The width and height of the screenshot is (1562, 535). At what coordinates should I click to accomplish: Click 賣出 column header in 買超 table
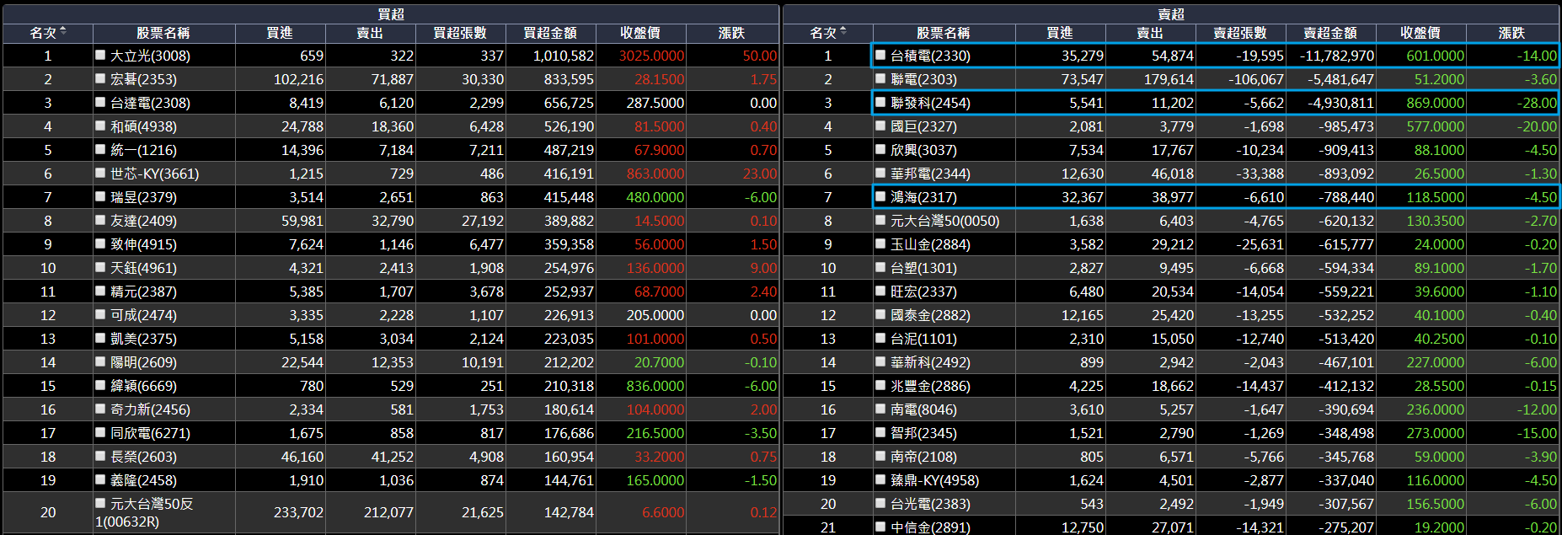coord(370,33)
